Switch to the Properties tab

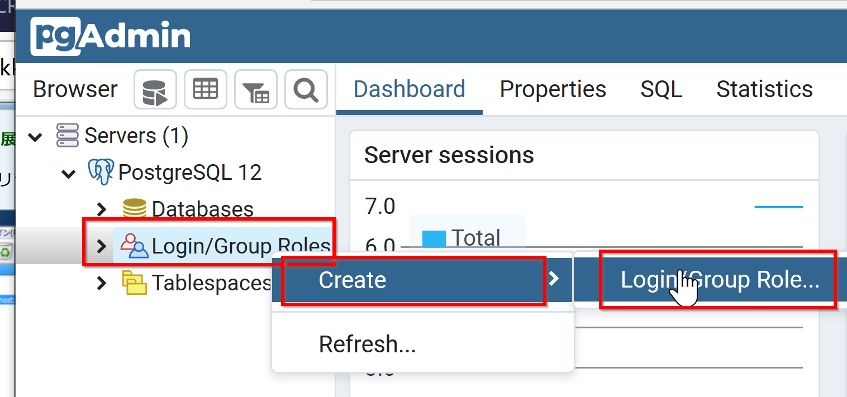pos(553,89)
